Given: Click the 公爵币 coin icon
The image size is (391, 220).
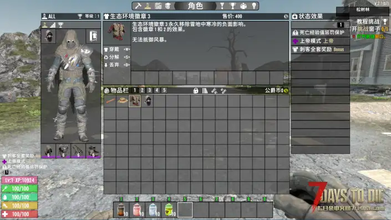Looking at the screenshot, I should click(286, 90).
